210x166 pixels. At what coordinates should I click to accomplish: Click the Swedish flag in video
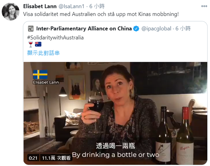[40, 74]
